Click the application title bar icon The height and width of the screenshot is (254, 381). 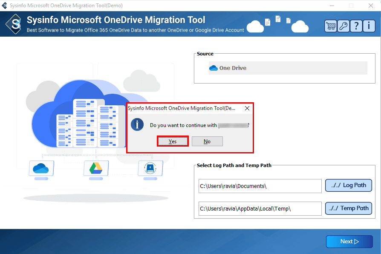4,6
